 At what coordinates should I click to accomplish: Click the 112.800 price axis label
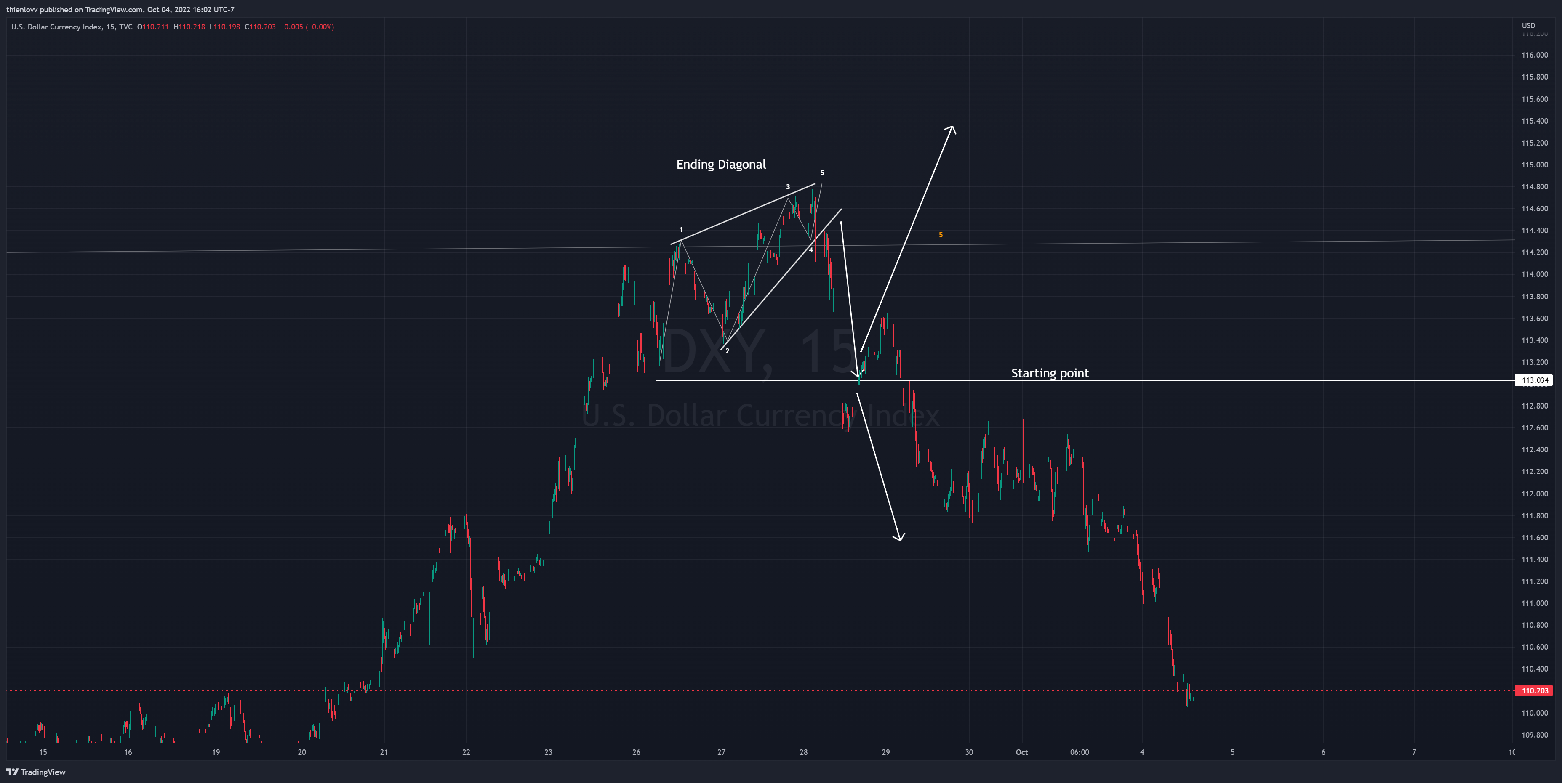pos(1534,406)
